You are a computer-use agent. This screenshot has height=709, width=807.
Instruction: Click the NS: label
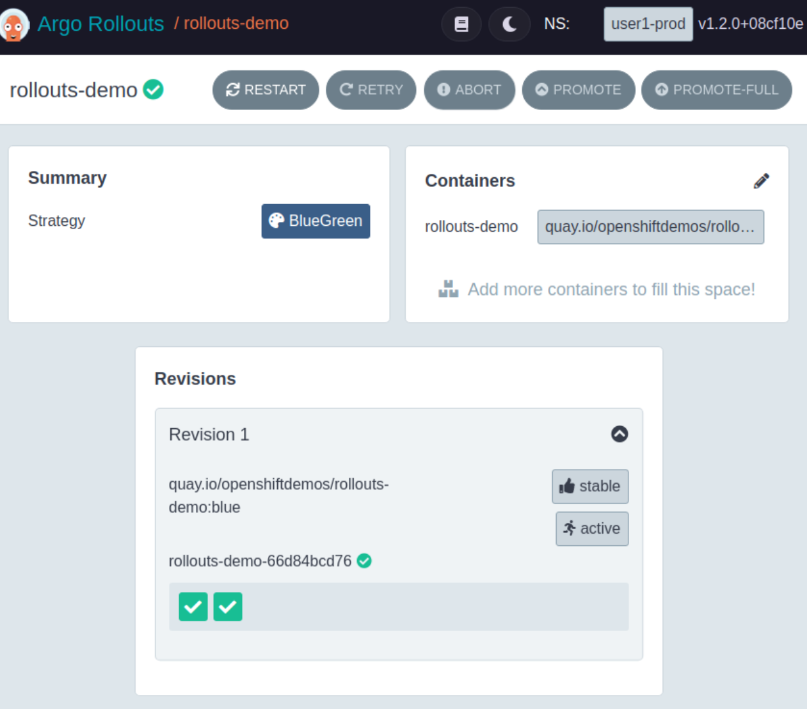click(557, 24)
